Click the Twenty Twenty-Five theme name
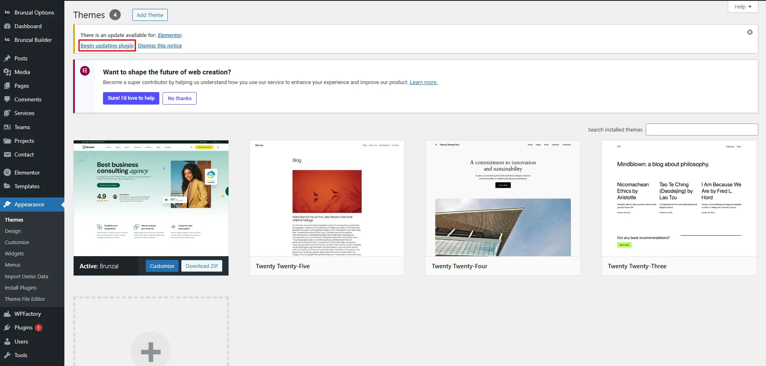 [283, 266]
